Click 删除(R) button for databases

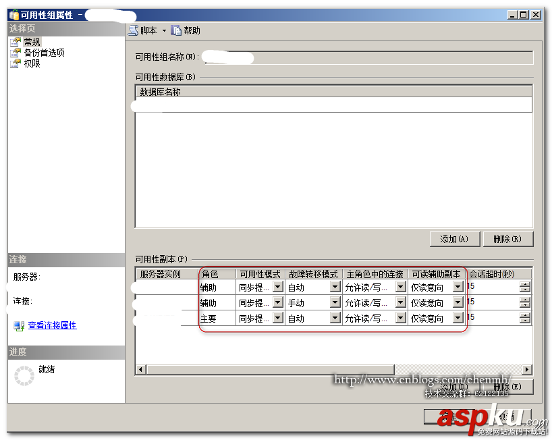click(x=507, y=239)
